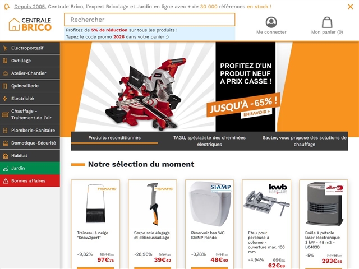Switch to TAGU cheminées électriques tab

click(209, 141)
